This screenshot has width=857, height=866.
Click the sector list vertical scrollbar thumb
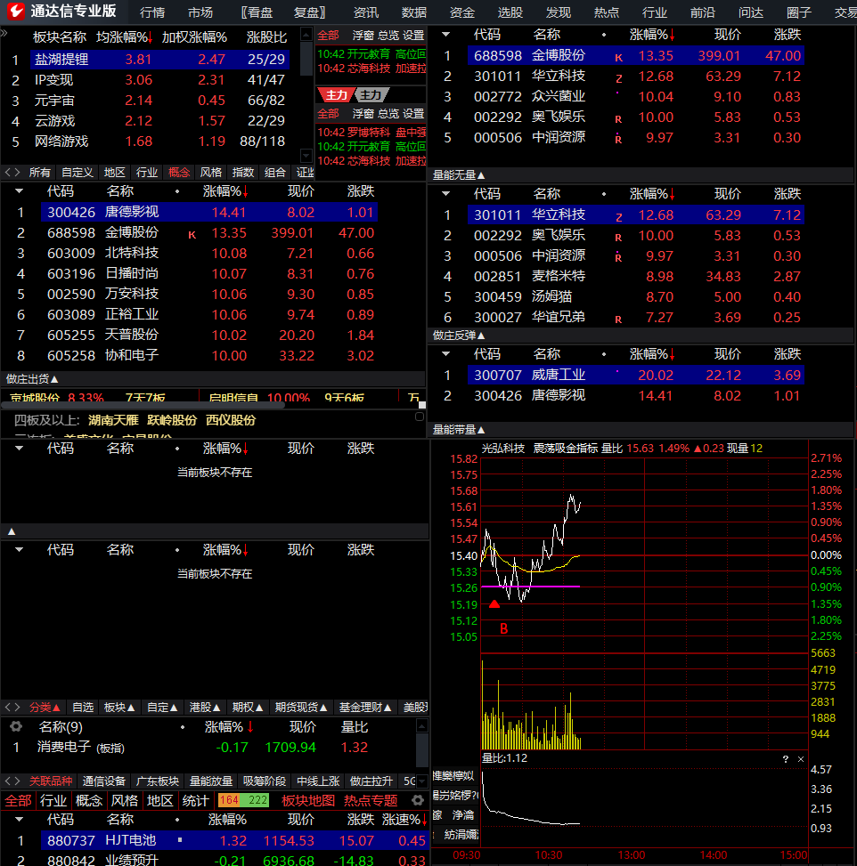306,59
